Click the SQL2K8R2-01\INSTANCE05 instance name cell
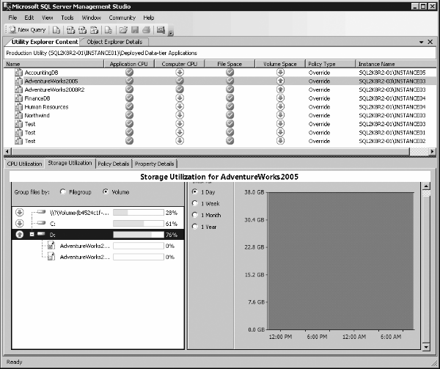Screen dimensions: 440x369 pos(392,73)
